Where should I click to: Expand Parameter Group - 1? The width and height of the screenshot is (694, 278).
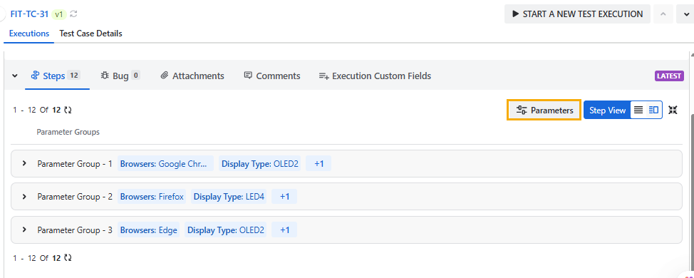[x=24, y=163]
